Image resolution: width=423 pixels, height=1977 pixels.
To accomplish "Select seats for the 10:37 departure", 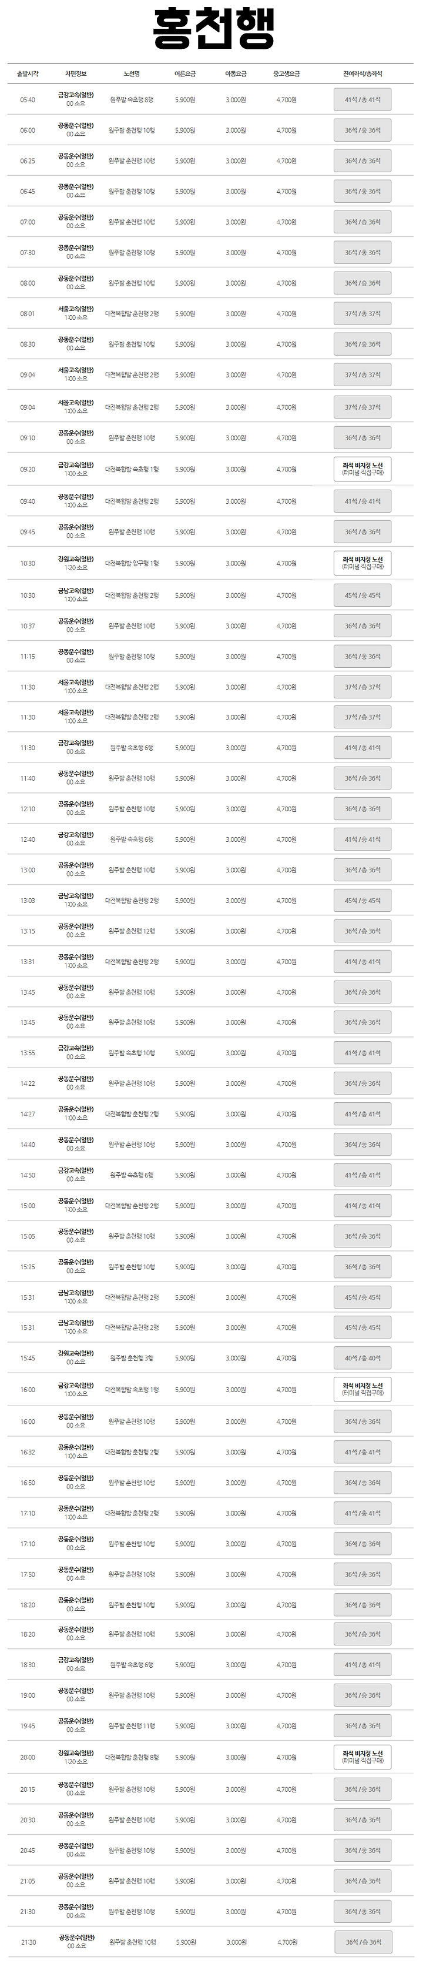I will click(362, 626).
